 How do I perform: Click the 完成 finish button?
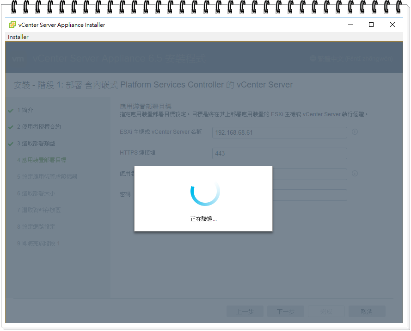pyautogui.click(x=326, y=312)
